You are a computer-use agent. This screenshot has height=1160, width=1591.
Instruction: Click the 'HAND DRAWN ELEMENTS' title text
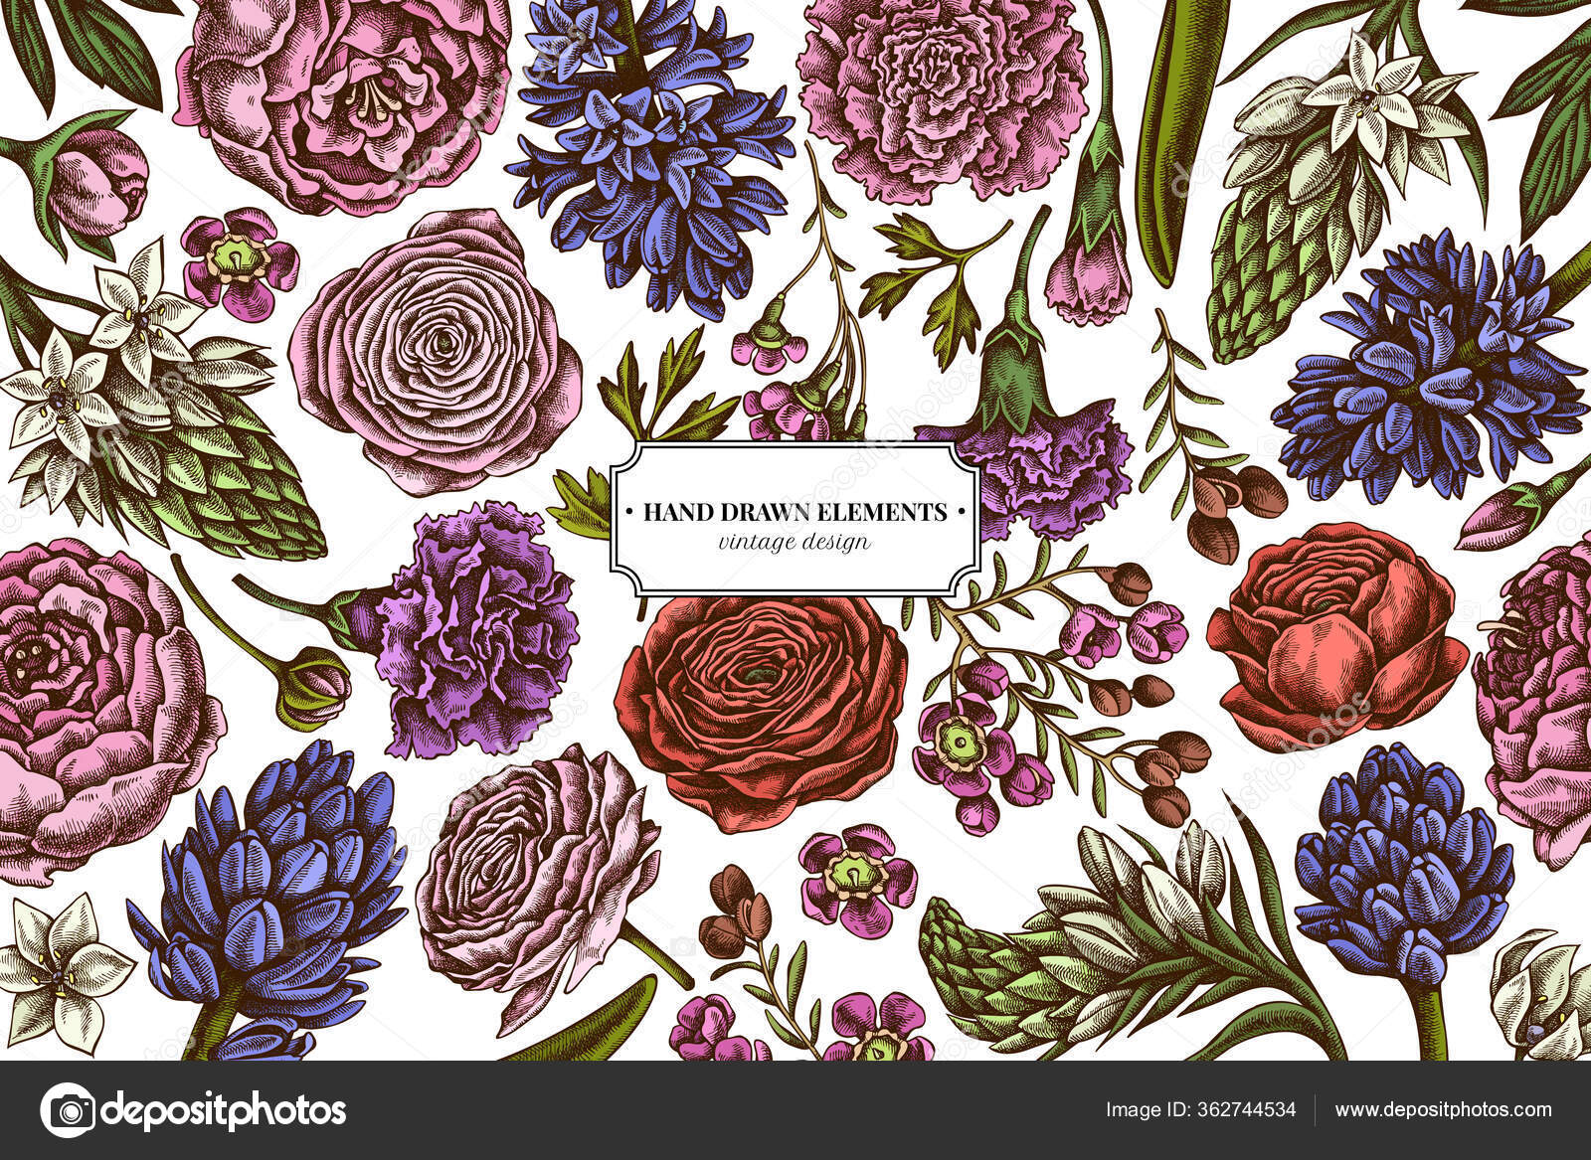(795, 513)
